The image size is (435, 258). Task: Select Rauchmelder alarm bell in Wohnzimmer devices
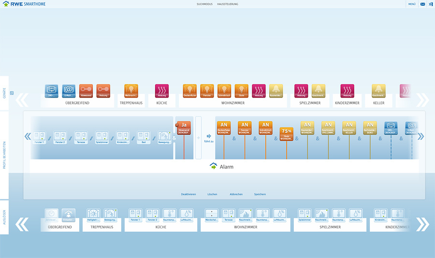[x=276, y=91]
